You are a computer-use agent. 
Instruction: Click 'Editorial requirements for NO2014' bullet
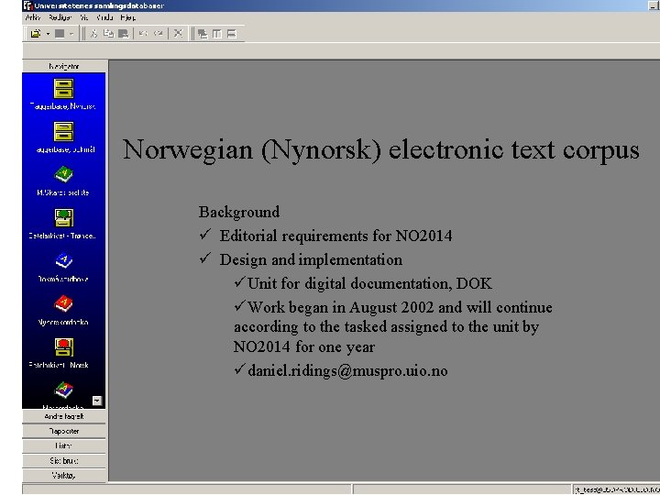point(335,236)
